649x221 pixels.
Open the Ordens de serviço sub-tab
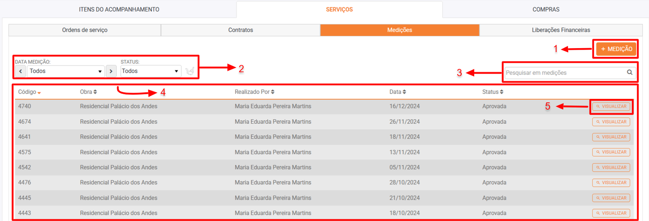tap(85, 30)
